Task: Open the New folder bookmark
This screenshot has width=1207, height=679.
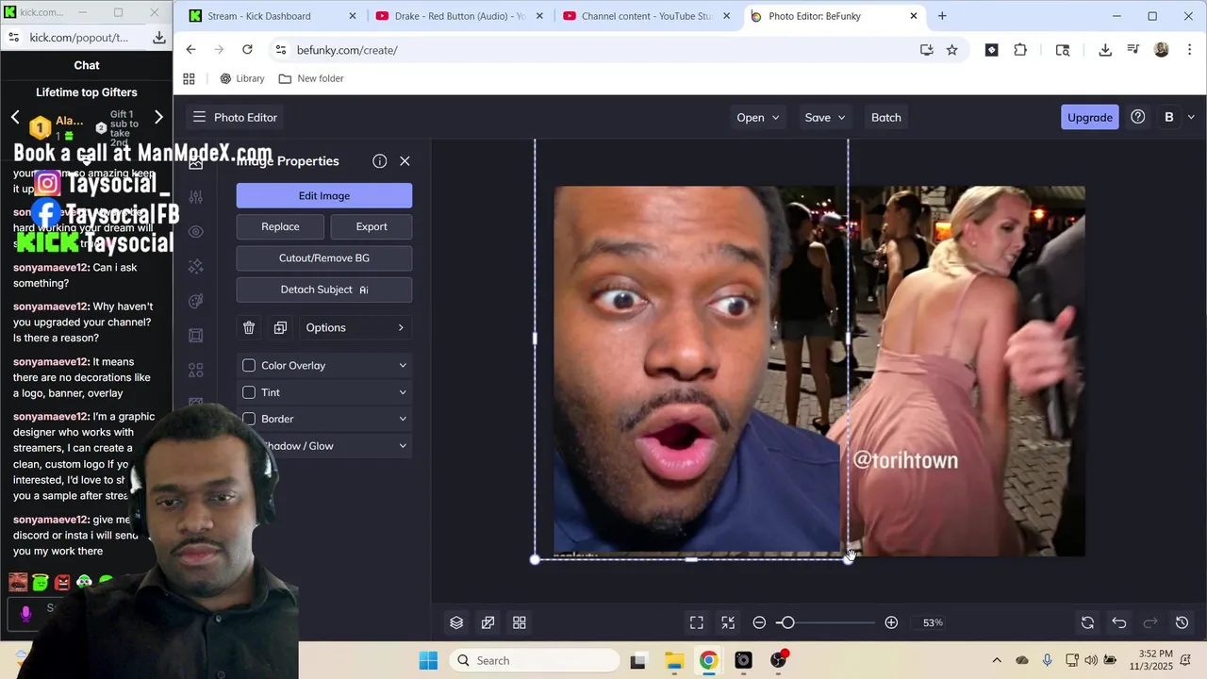Action: click(x=311, y=78)
